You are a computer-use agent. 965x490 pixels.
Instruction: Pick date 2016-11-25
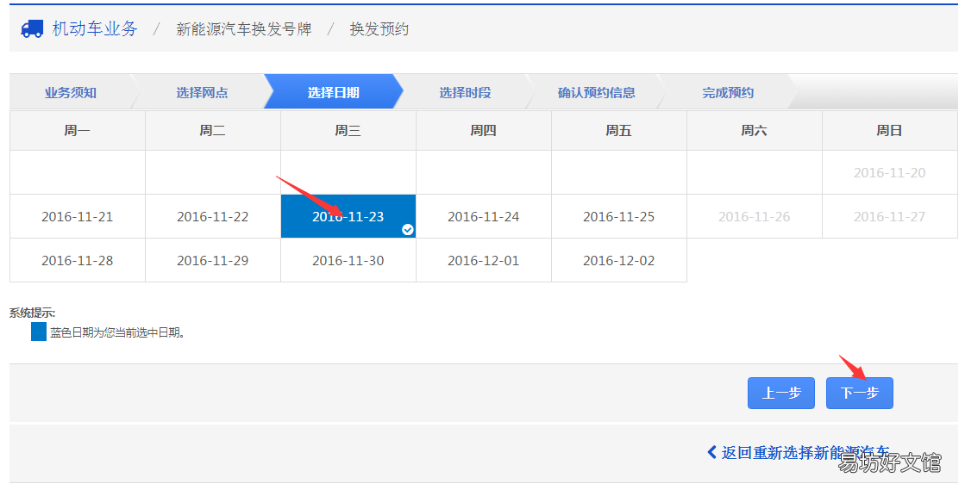point(619,216)
